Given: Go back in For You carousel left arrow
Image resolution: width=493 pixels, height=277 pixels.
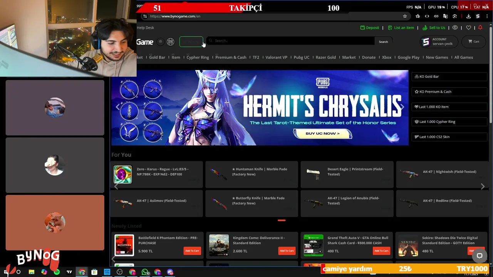Looking at the screenshot, I should coord(116,187).
